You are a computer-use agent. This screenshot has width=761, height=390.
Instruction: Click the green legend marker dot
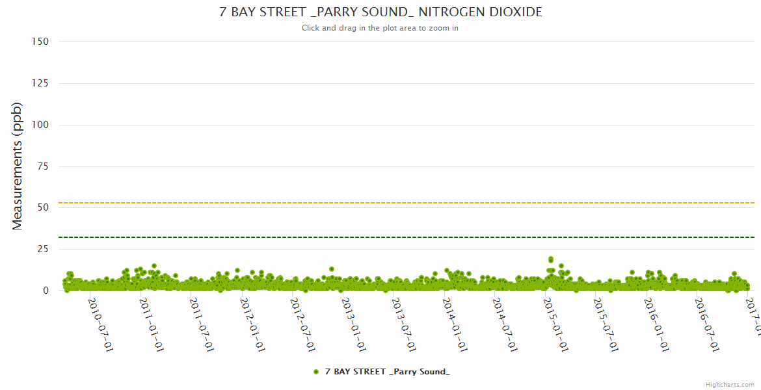tap(316, 372)
